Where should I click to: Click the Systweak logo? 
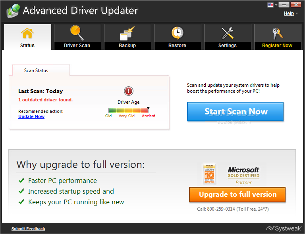point(284,228)
